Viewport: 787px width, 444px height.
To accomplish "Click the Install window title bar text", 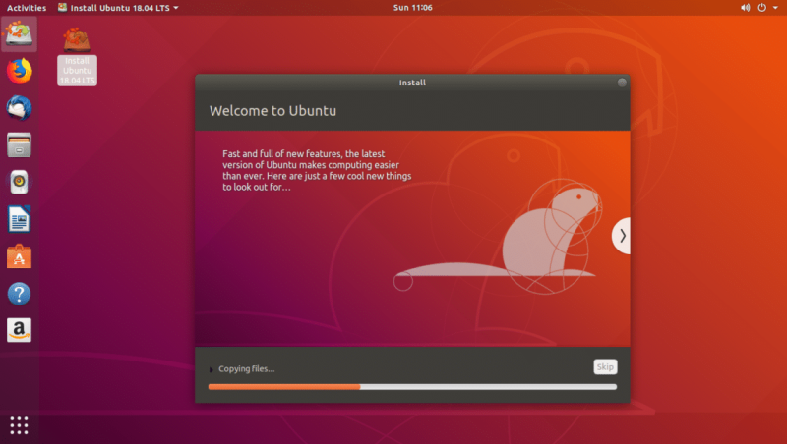I will coord(412,83).
